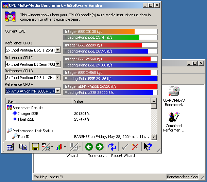The image size is (207, 182).
Task: Click Report Wizard label in background window
Action: pos(123,156)
